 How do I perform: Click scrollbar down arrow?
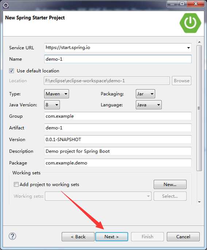pyautogui.click(x=199, y=202)
